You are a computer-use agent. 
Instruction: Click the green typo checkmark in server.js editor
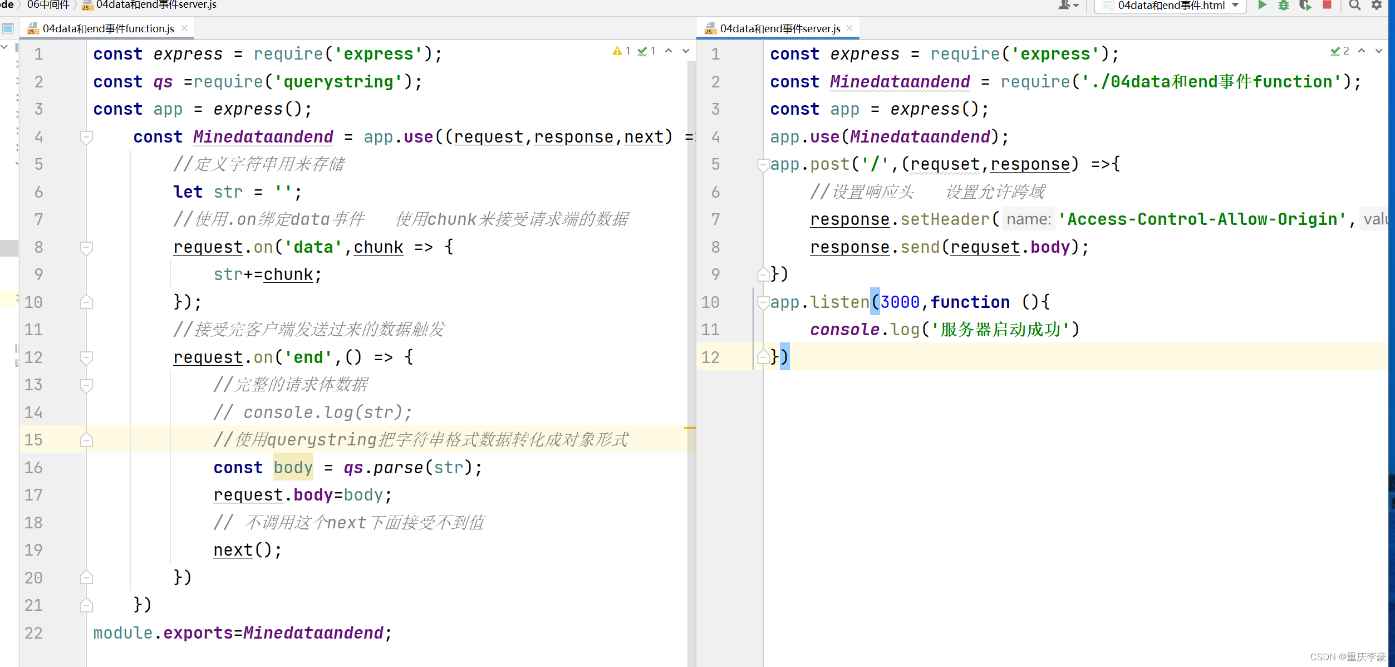point(1339,51)
